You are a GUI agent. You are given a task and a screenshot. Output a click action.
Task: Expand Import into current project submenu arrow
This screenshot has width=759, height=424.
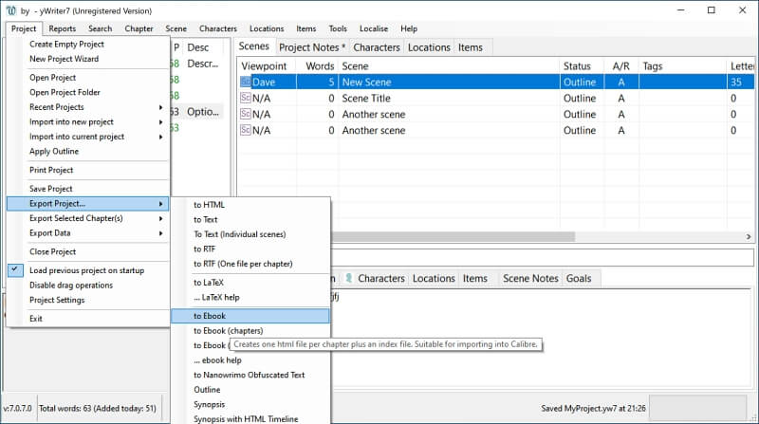pyautogui.click(x=160, y=137)
